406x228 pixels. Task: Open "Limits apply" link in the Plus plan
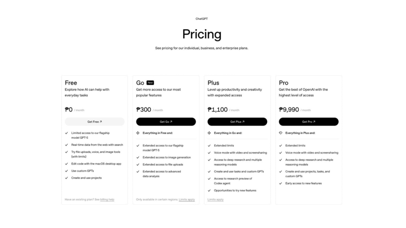[x=216, y=199]
